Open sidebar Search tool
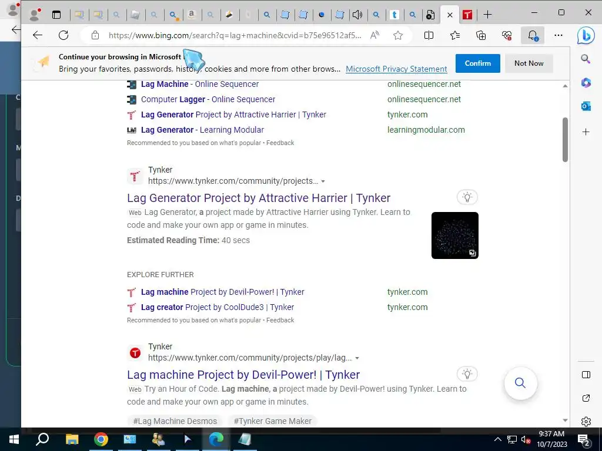602x451 pixels. [x=586, y=59]
